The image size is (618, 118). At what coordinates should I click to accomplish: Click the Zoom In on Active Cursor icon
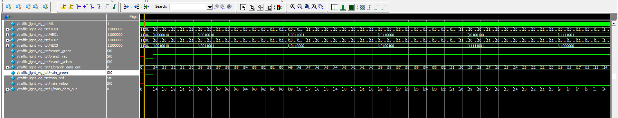coord(314,7)
